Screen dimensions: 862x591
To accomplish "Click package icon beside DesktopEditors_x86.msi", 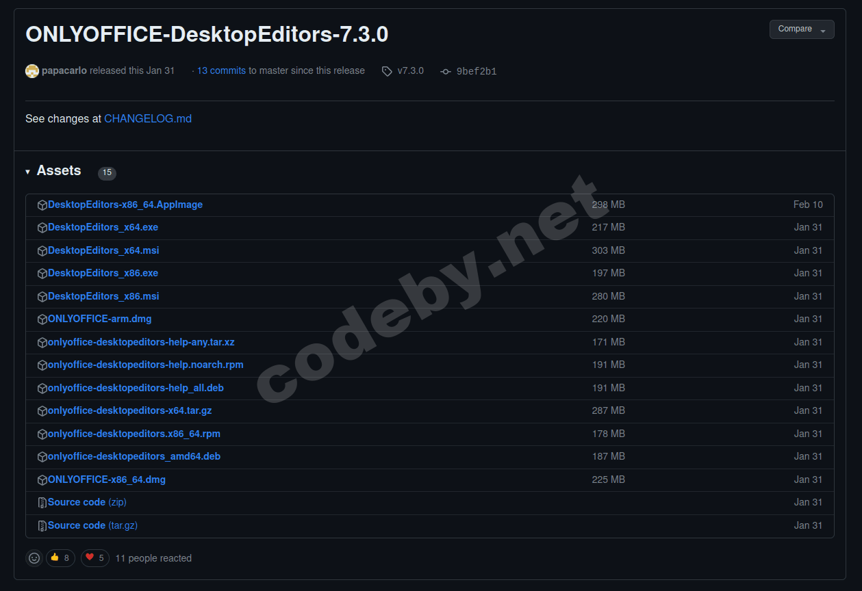I will click(42, 297).
